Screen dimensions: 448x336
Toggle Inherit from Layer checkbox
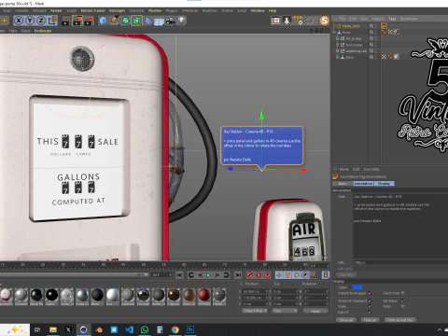[370, 293]
